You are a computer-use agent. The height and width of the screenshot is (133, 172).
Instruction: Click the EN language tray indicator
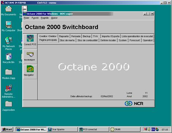point(153,129)
